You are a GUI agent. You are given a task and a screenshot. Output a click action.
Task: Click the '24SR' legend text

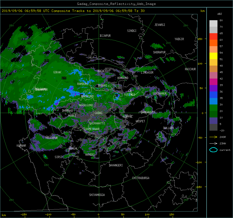(x=223, y=137)
